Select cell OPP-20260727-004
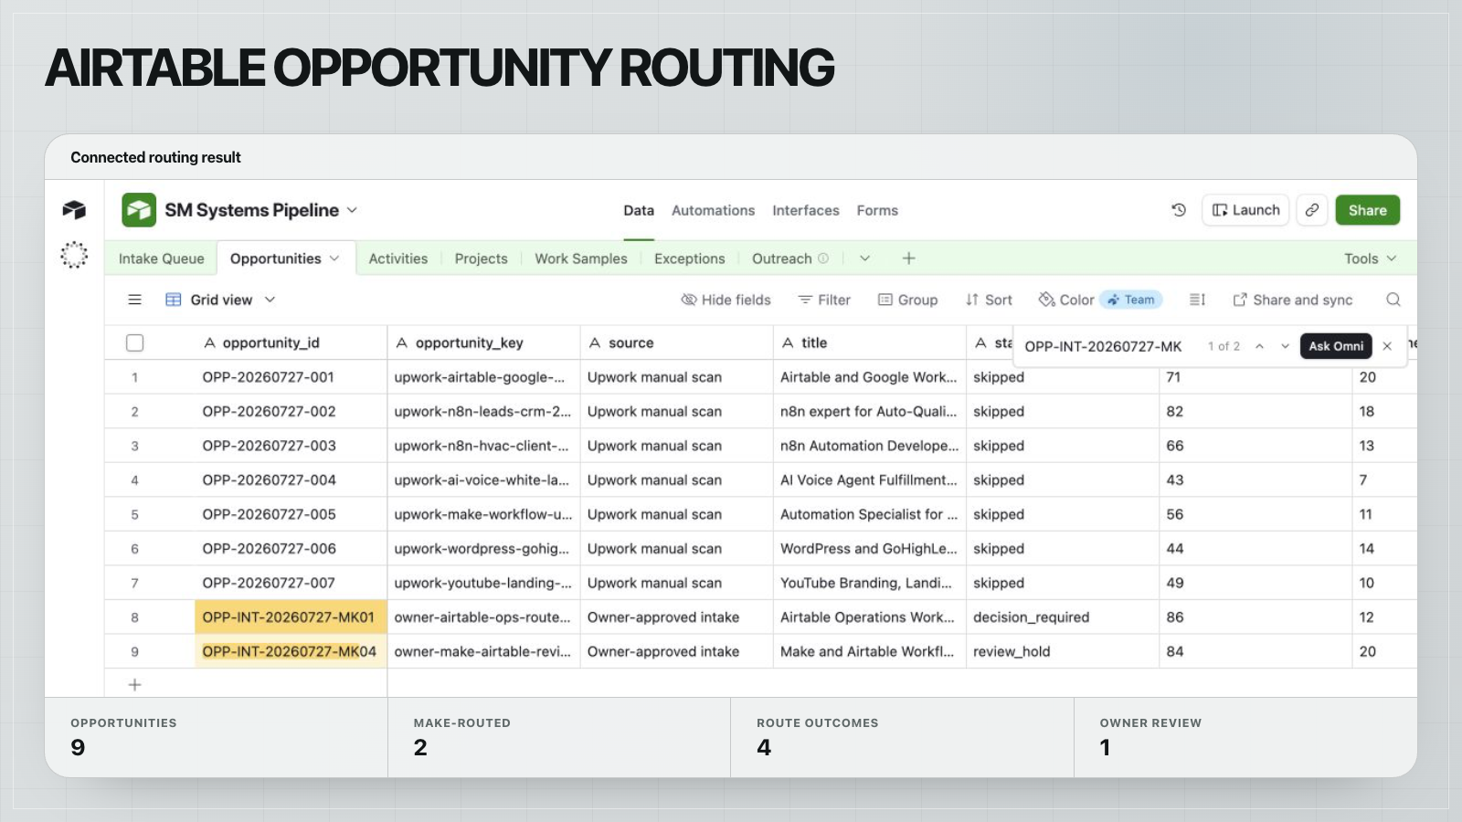The width and height of the screenshot is (1462, 822). 291,479
